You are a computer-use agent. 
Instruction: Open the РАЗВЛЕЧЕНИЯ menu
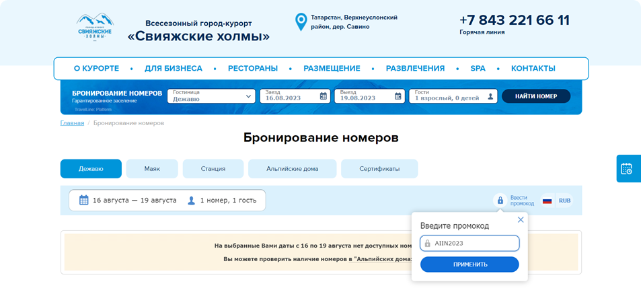[416, 69]
